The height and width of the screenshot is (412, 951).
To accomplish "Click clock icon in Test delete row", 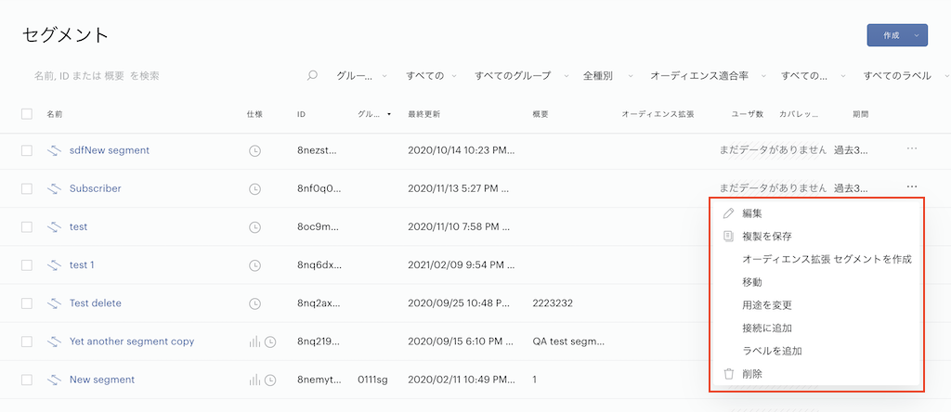I will [x=255, y=303].
